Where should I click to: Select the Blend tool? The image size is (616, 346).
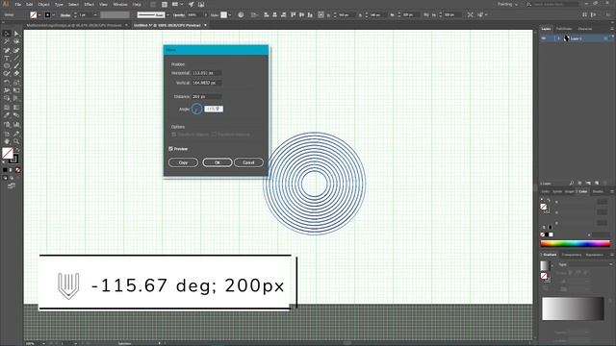(16, 115)
